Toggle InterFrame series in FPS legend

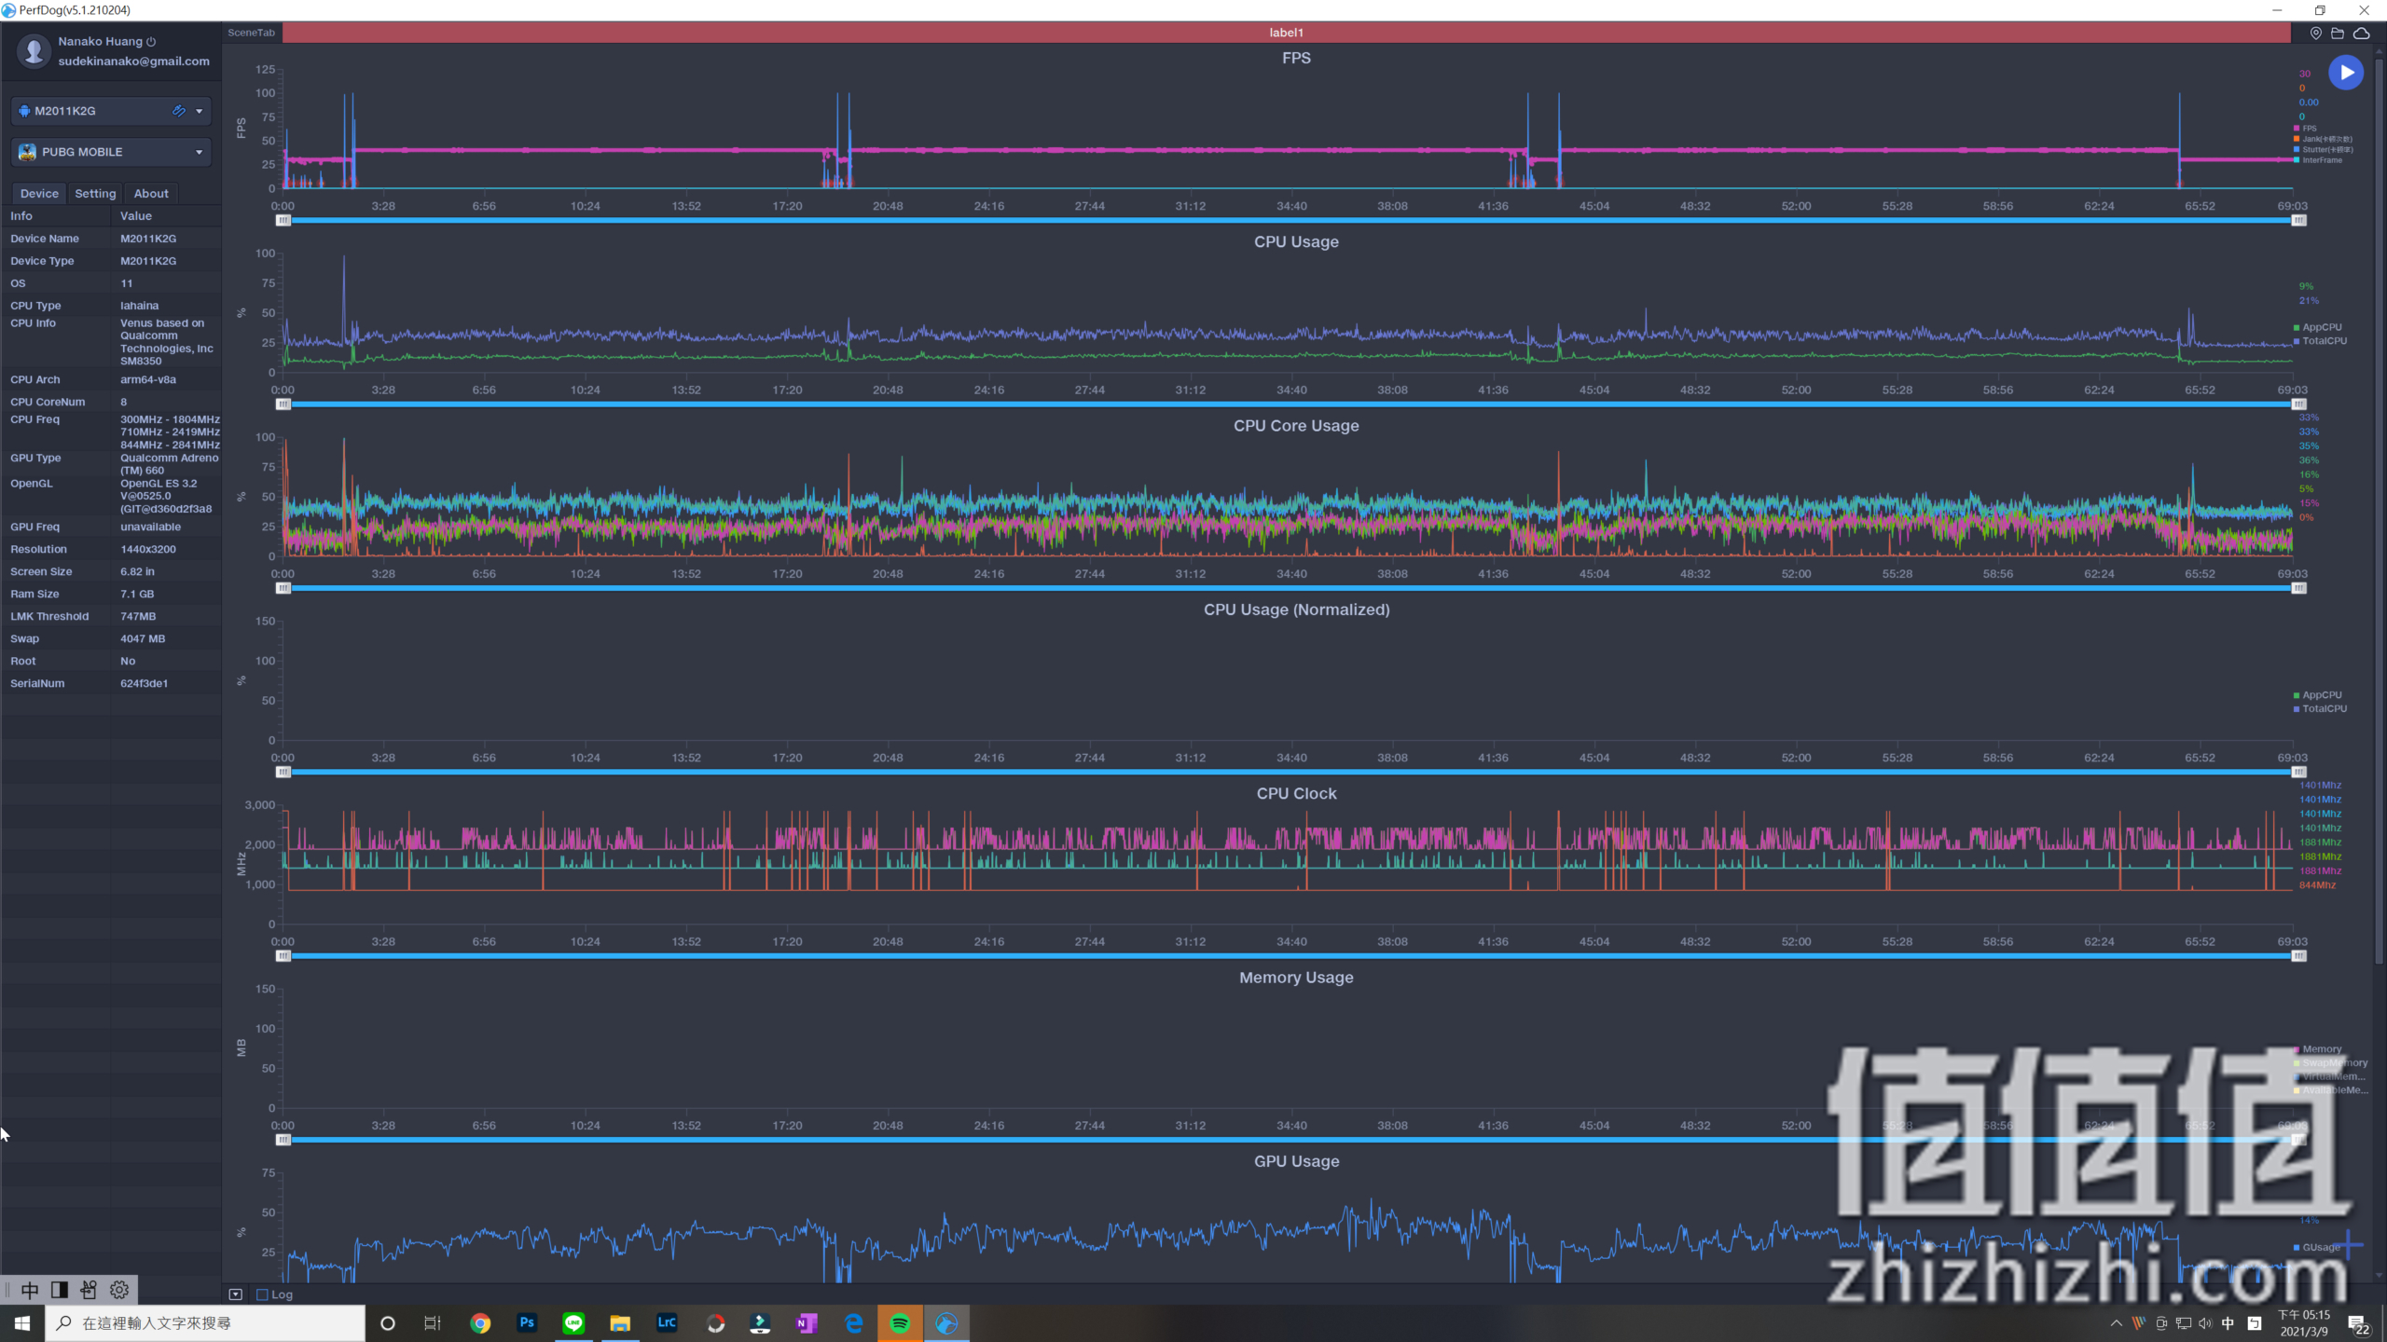coord(2317,160)
